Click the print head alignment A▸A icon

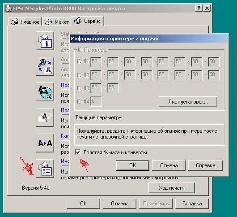45,143
